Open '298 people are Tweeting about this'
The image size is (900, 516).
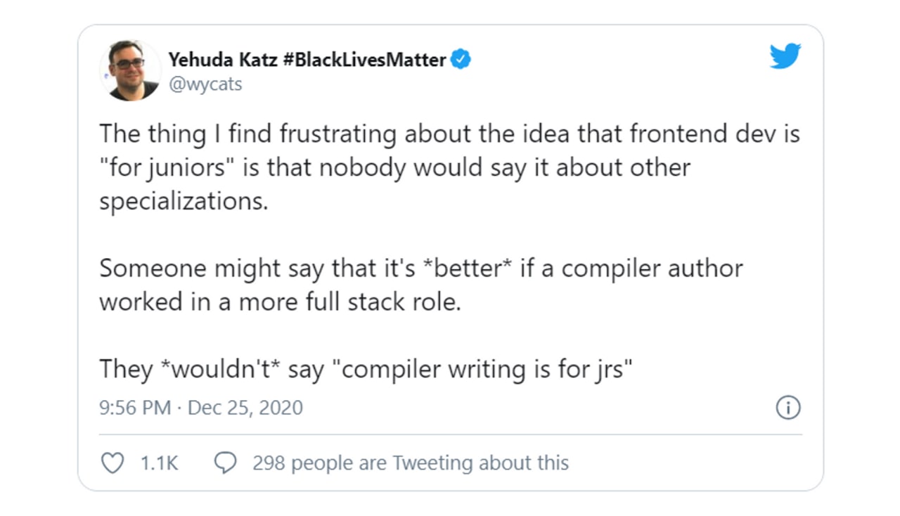411,463
